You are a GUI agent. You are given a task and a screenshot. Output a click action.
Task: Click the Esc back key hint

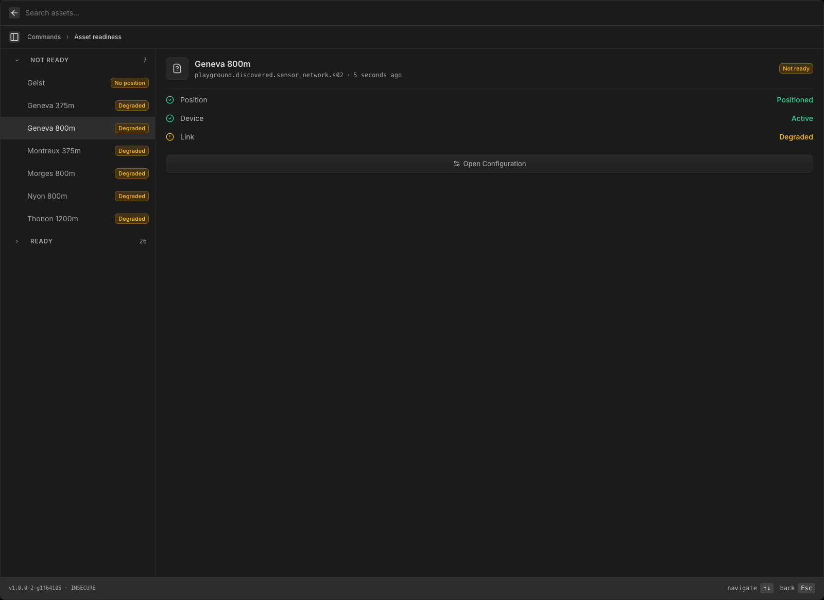(x=806, y=588)
